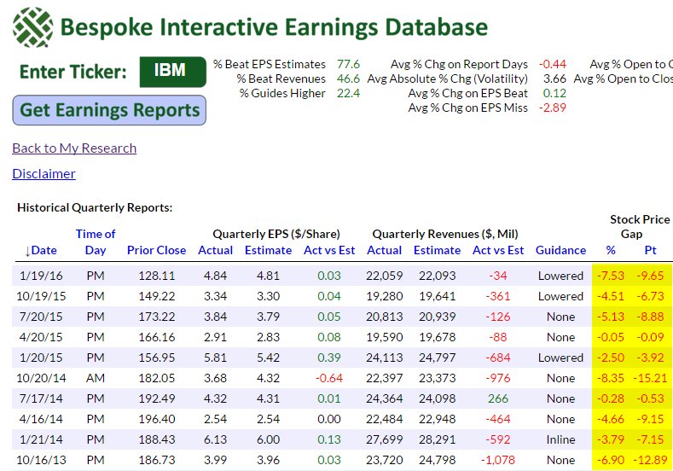Click the % Beat Revenues value 46.6
This screenshot has width=673, height=471.
click(348, 79)
